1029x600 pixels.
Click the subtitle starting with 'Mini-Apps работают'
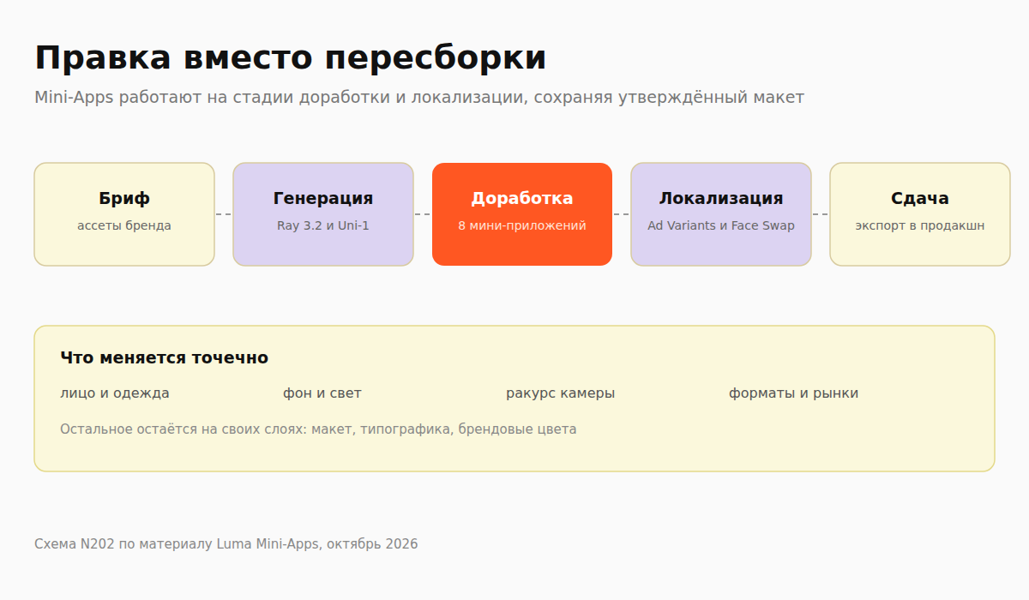pos(419,98)
